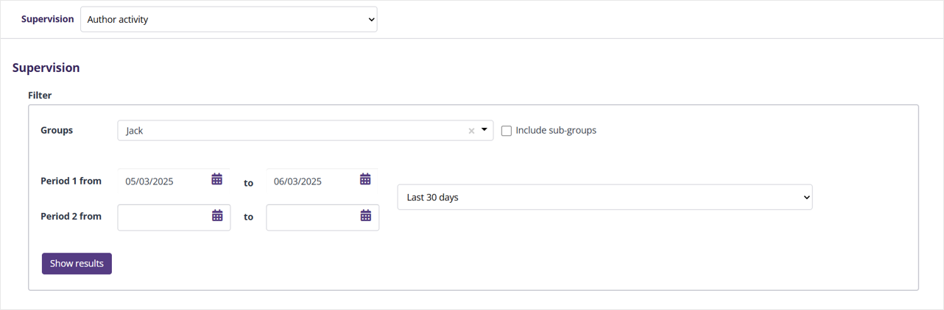This screenshot has width=944, height=310.
Task: Click the Period 1 from label
Action: tap(71, 181)
